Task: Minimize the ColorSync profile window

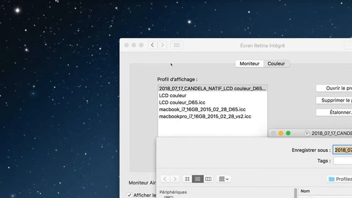Action: [x=280, y=133]
